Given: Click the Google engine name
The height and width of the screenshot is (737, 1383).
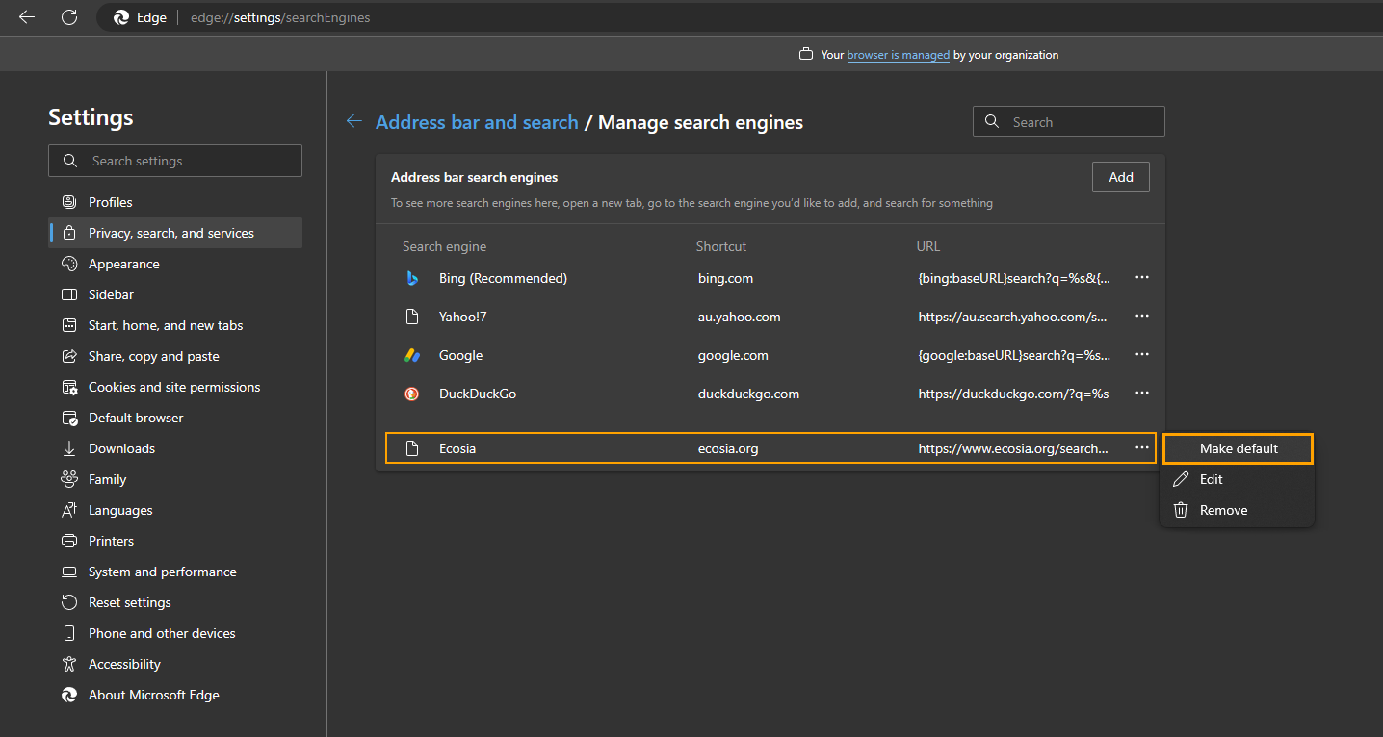Looking at the screenshot, I should pyautogui.click(x=460, y=355).
